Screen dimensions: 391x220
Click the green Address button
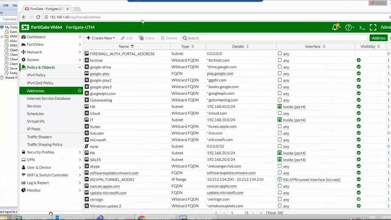[x=378, y=38]
